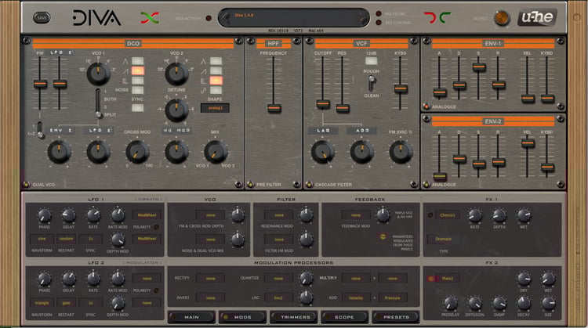
Task: Open the DCO oscillator module selector header
Action: point(132,43)
